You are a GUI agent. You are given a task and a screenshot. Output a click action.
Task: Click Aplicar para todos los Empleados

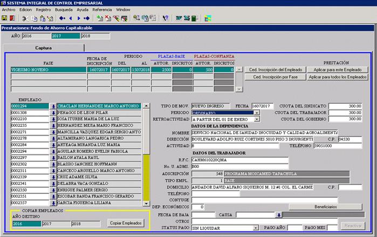click(x=338, y=77)
